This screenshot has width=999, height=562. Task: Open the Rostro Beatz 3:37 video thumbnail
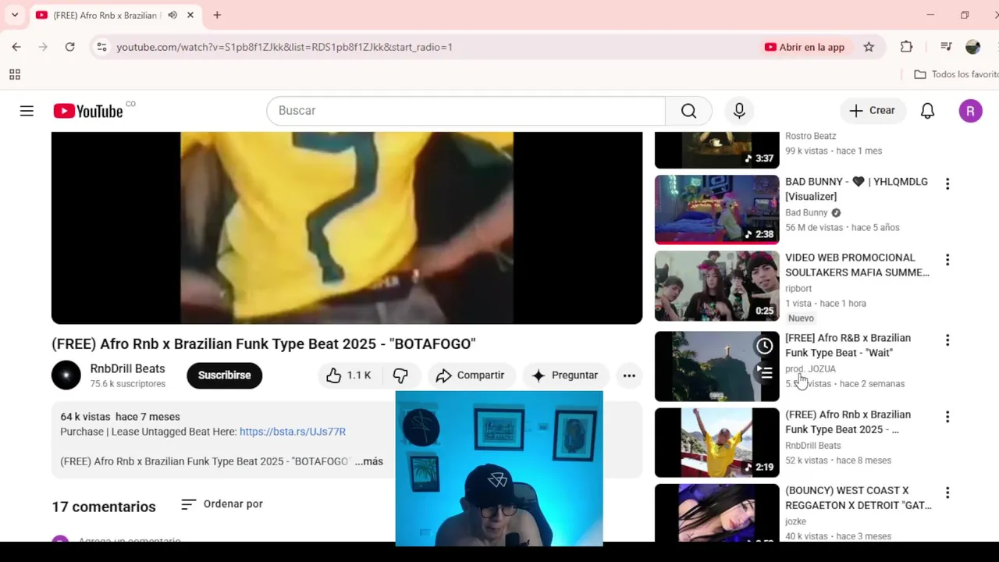click(x=716, y=150)
